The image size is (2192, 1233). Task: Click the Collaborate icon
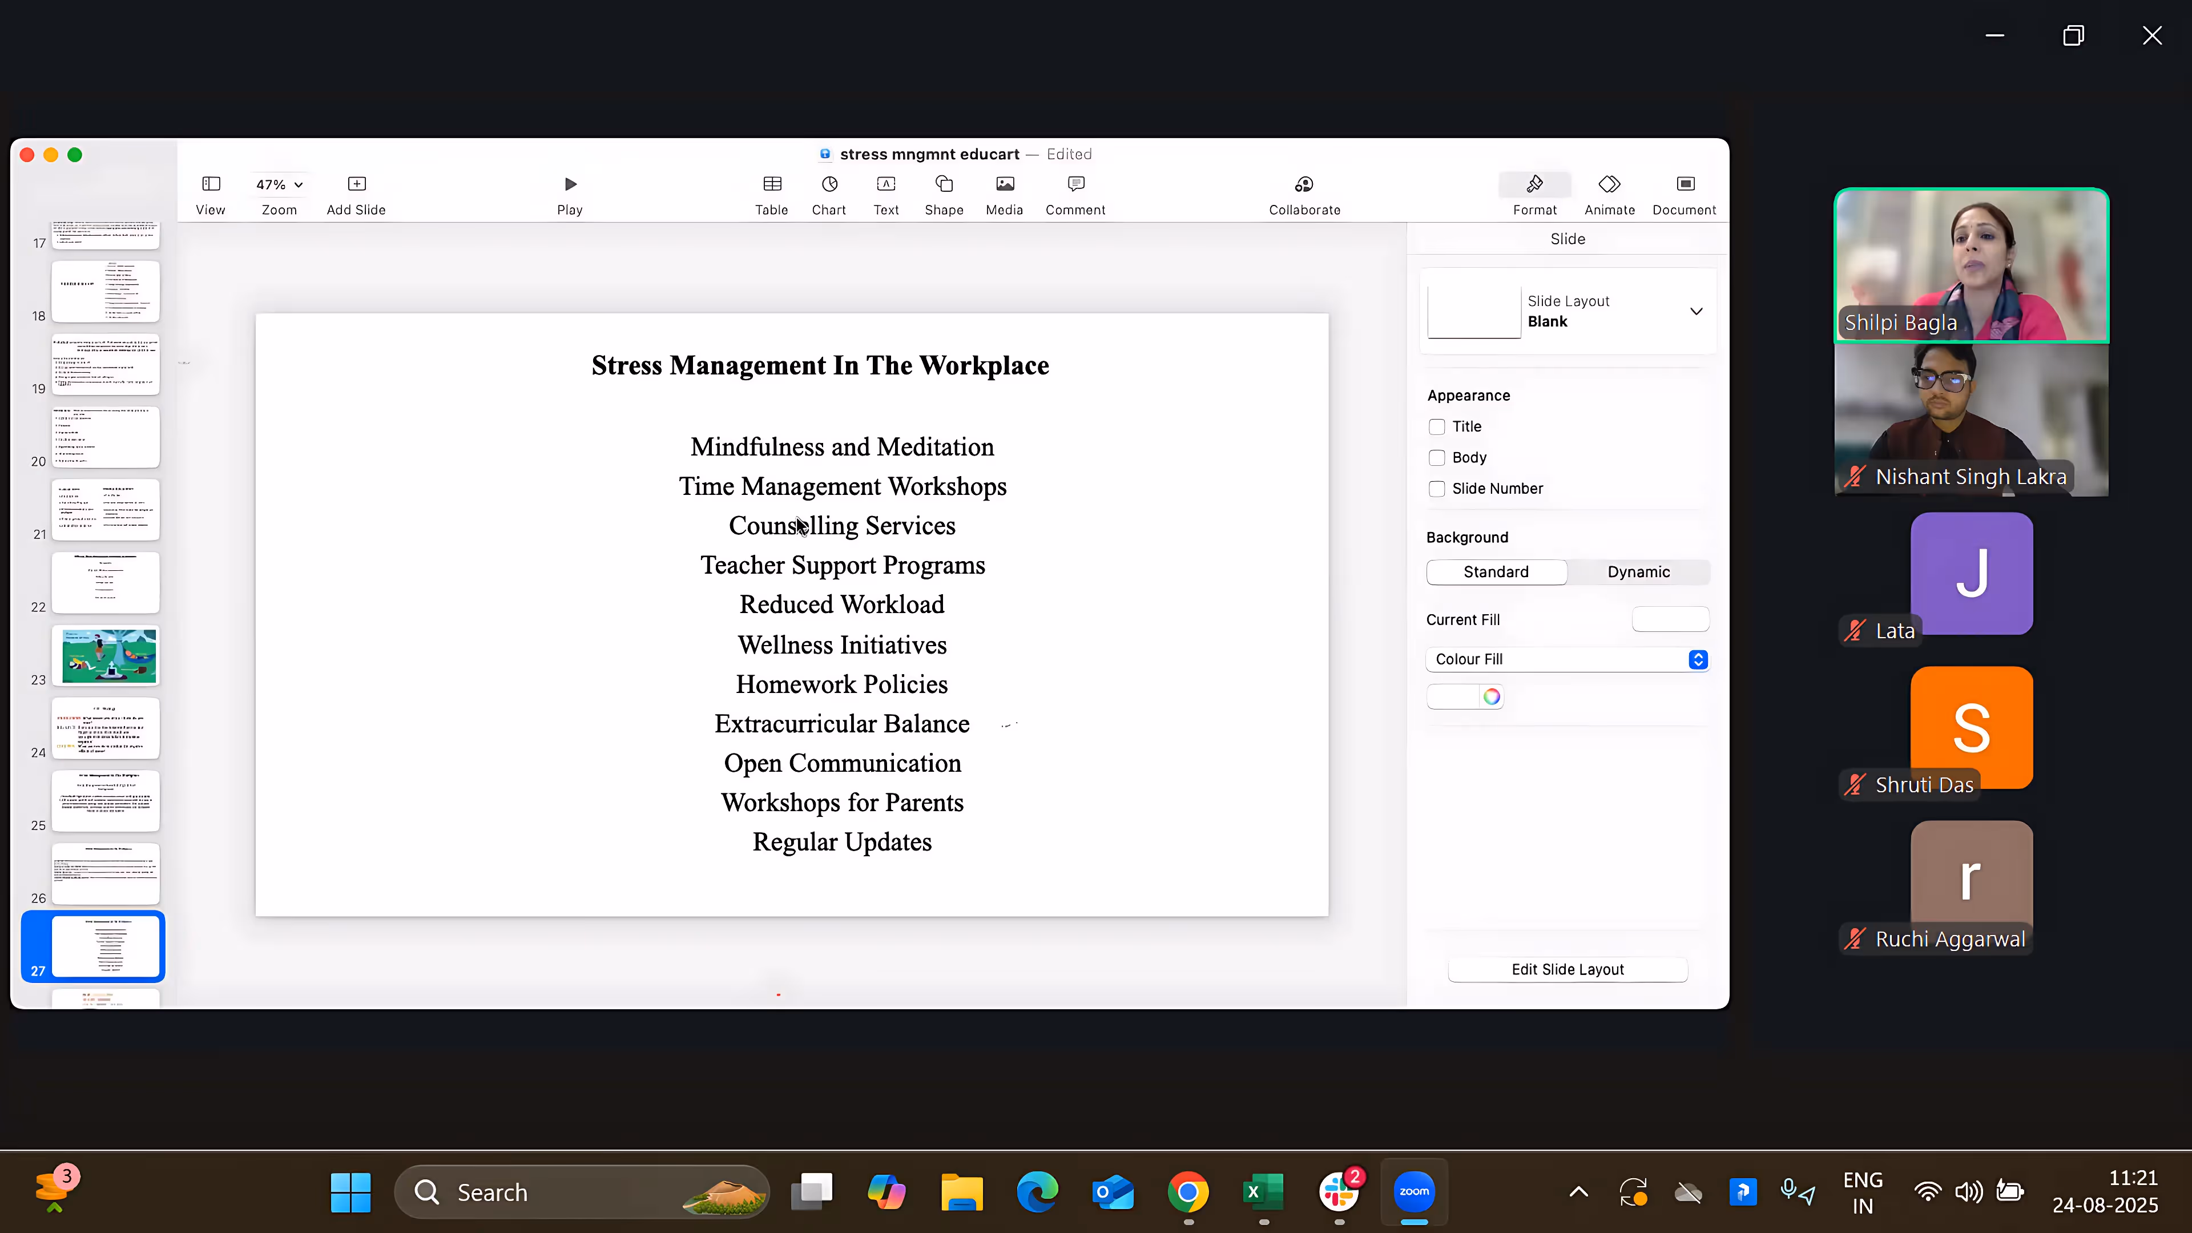coord(1304,184)
